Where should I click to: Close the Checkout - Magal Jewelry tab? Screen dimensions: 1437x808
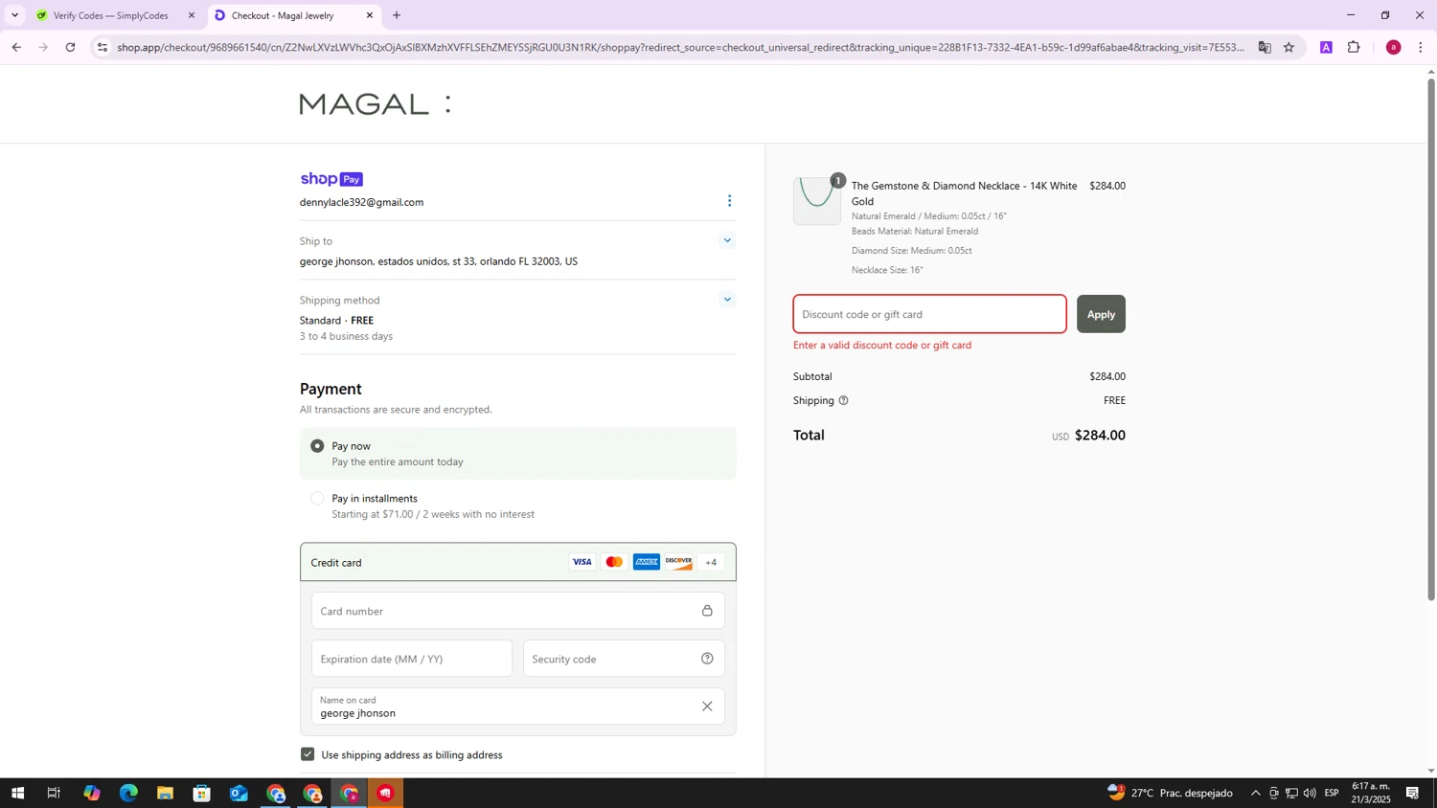(x=370, y=15)
